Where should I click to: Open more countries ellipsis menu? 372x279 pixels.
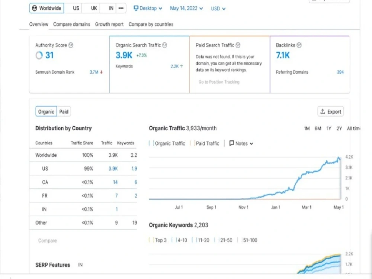121,8
